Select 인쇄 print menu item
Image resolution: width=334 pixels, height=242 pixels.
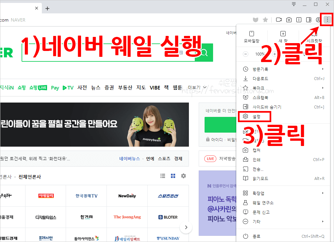click(x=283, y=160)
